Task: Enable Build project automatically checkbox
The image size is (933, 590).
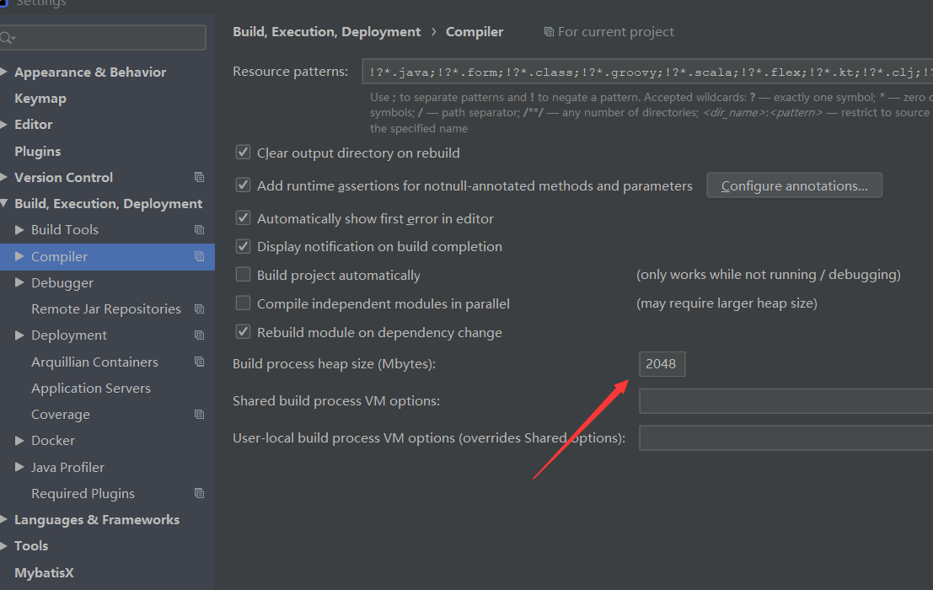Action: point(244,275)
